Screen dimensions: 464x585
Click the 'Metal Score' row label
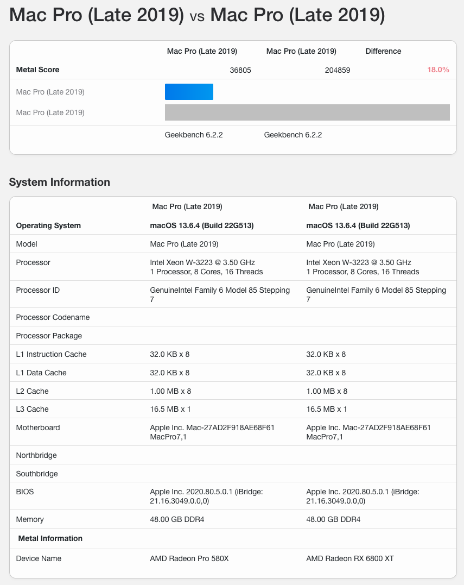click(x=37, y=70)
